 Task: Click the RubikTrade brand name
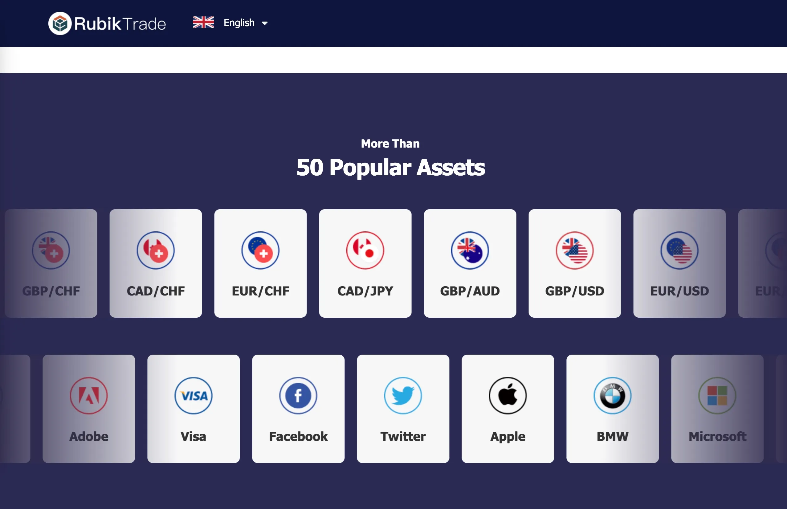[x=120, y=24]
